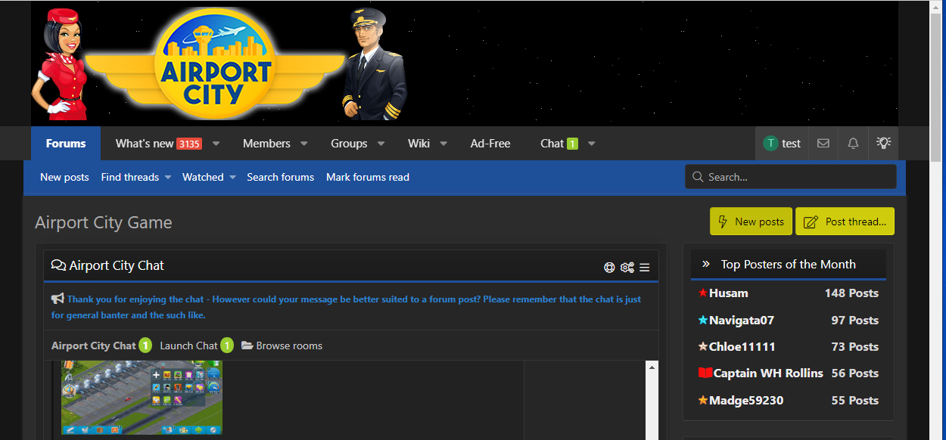Open the envelope inbox icon
This screenshot has width=946, height=440.
(823, 144)
